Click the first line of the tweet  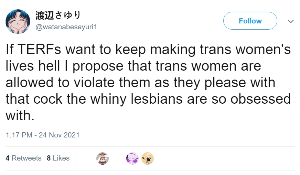(148, 50)
